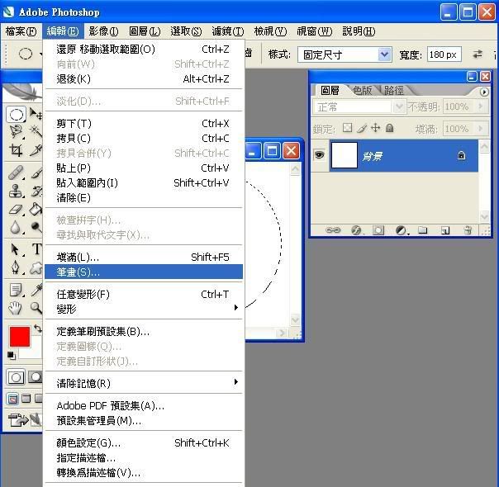499x487 pixels.
Task: Select the Pen tool
Action: coord(16,267)
